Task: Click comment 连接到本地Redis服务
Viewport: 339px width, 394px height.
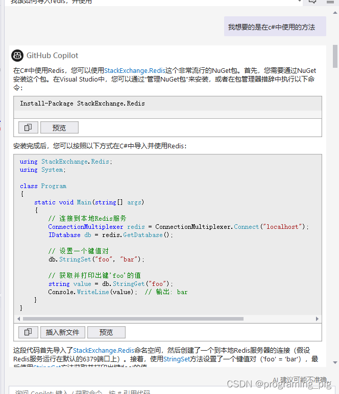Action: click(x=87, y=218)
